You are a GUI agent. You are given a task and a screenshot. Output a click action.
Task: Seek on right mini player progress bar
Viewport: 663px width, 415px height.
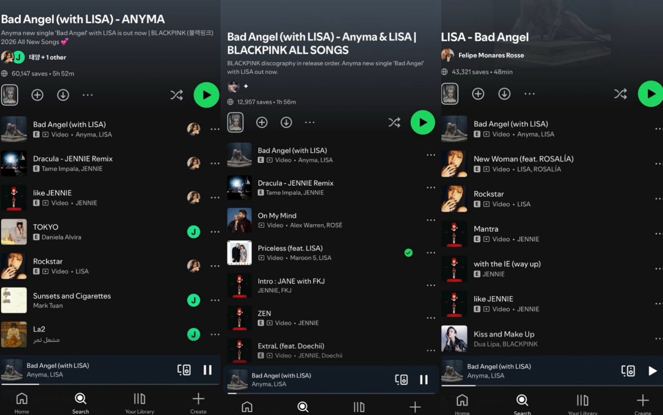[552, 386]
